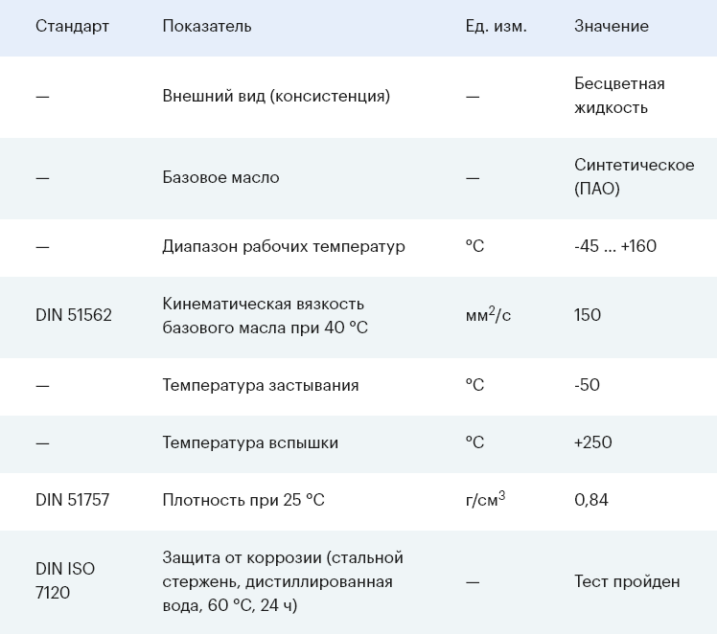Select the 0,84 density value

[x=591, y=500]
